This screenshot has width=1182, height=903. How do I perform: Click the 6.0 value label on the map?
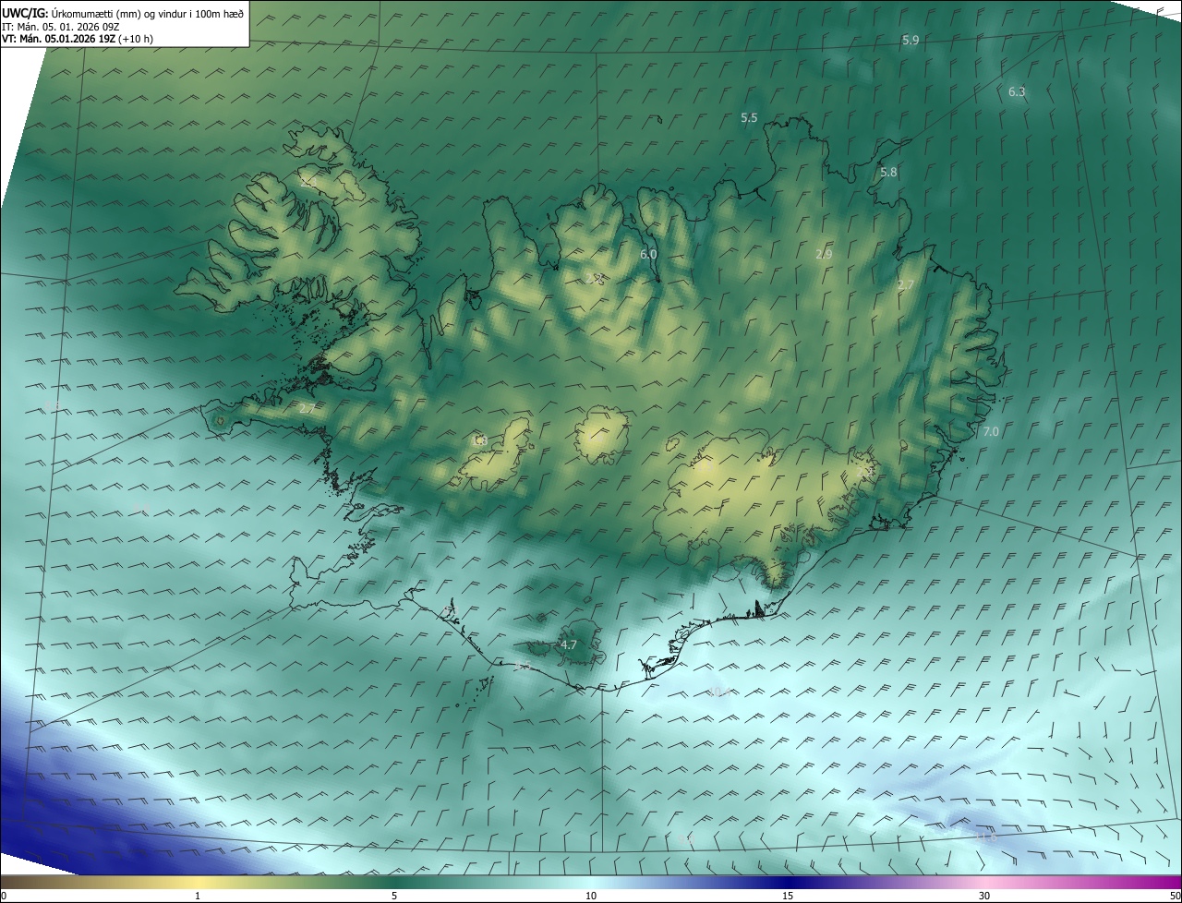tap(648, 254)
